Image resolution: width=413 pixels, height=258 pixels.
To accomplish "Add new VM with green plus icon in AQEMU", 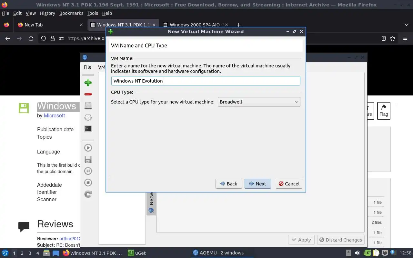I will (88, 83).
